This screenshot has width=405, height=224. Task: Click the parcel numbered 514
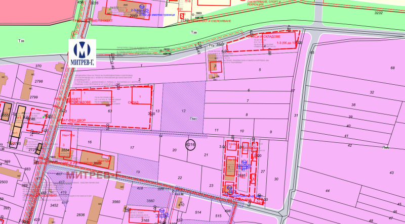[x=198, y=212]
